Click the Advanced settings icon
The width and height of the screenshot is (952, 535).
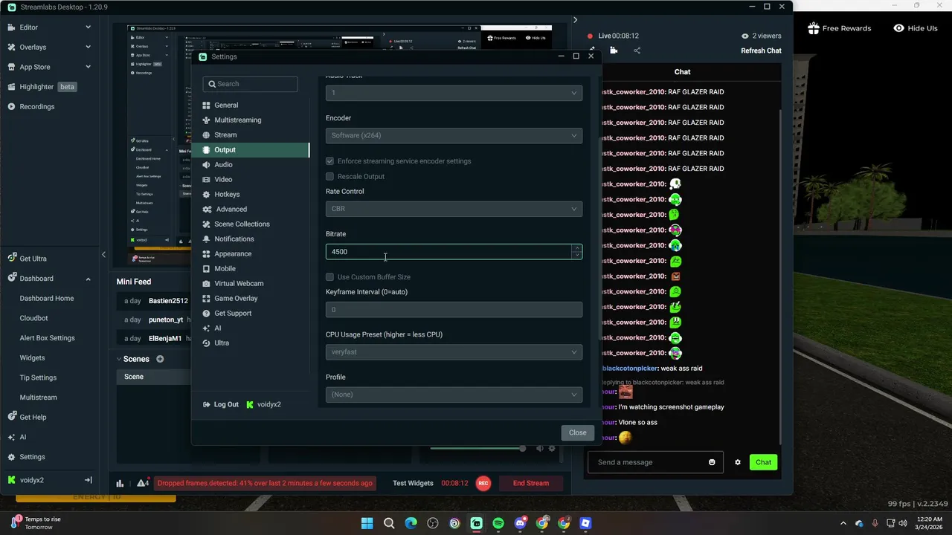tap(207, 209)
